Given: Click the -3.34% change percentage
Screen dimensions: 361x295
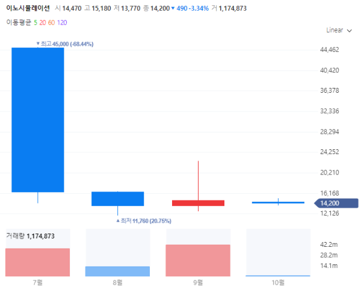Looking at the screenshot, I should (x=199, y=8).
